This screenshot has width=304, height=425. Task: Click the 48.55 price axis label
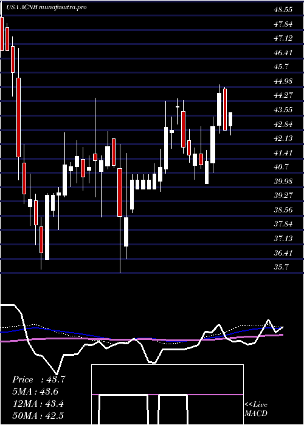(x=283, y=10)
